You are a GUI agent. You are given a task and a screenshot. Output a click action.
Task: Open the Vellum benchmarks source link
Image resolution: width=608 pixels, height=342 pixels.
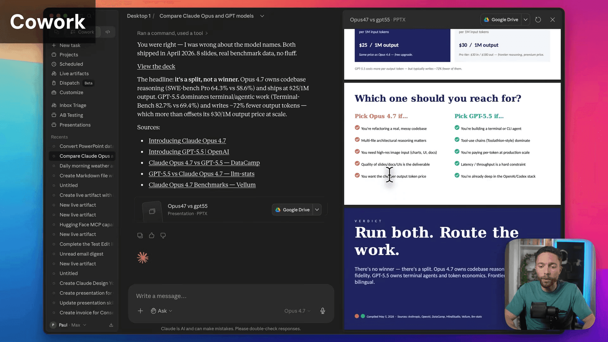202,185
